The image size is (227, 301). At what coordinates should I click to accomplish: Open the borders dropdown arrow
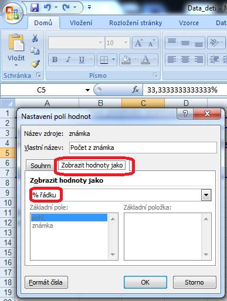pos(114,60)
